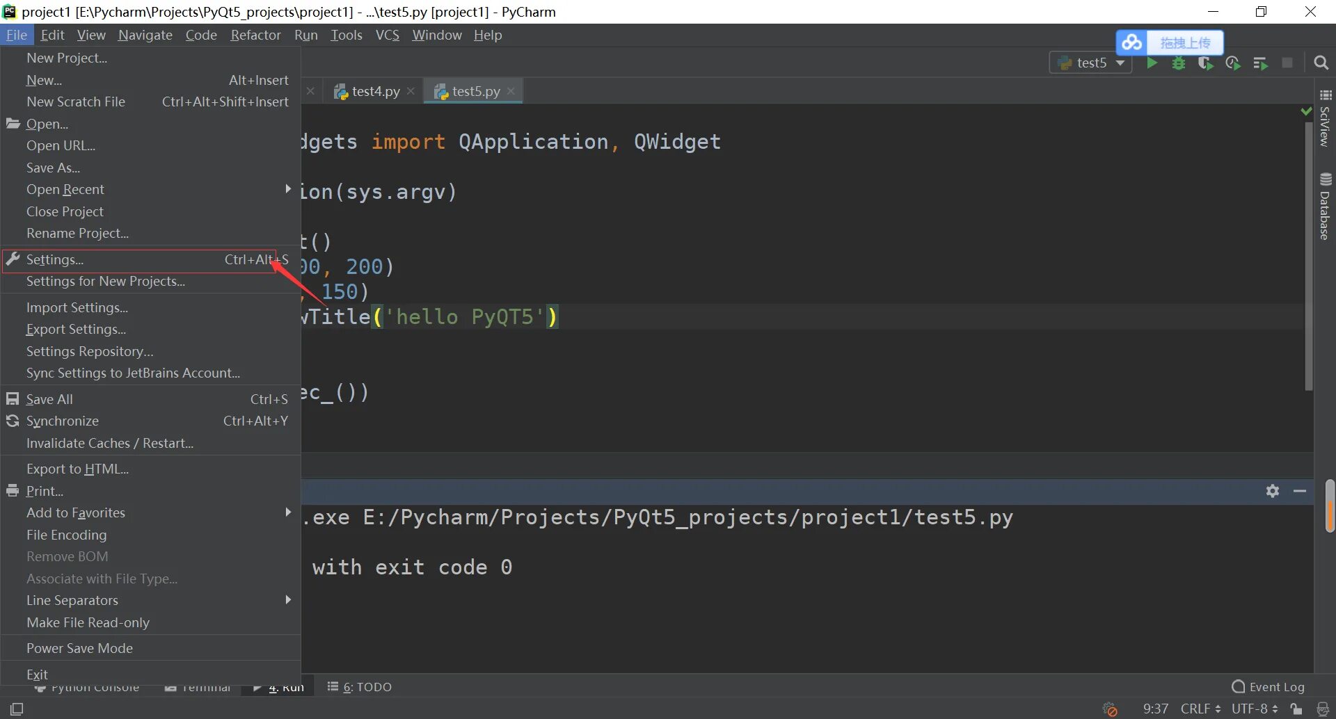Click the editor vertical scrollbar

(x=1308, y=256)
